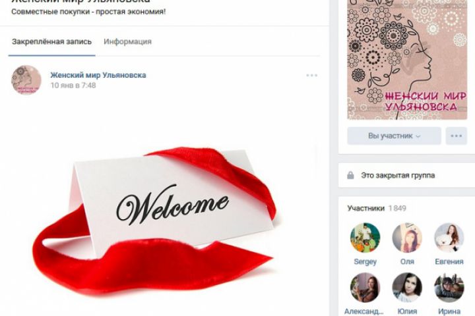This screenshot has width=475, height=316.
Task: Open Юлия's member avatar
Action: [x=407, y=288]
